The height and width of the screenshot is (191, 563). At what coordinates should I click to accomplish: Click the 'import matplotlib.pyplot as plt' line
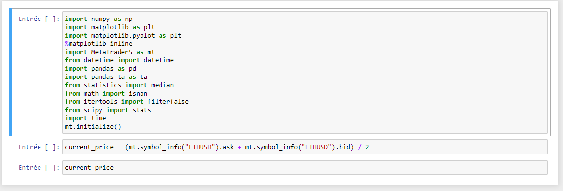[123, 36]
